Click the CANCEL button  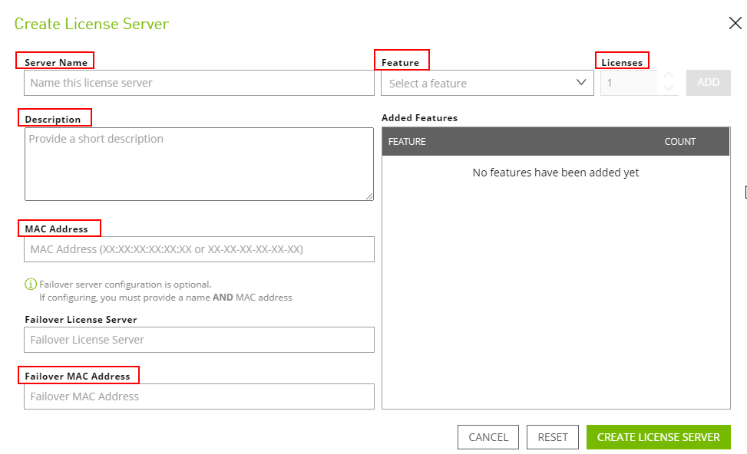488,437
